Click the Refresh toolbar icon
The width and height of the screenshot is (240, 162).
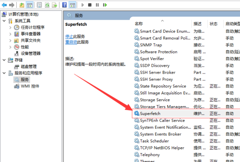(47, 5)
